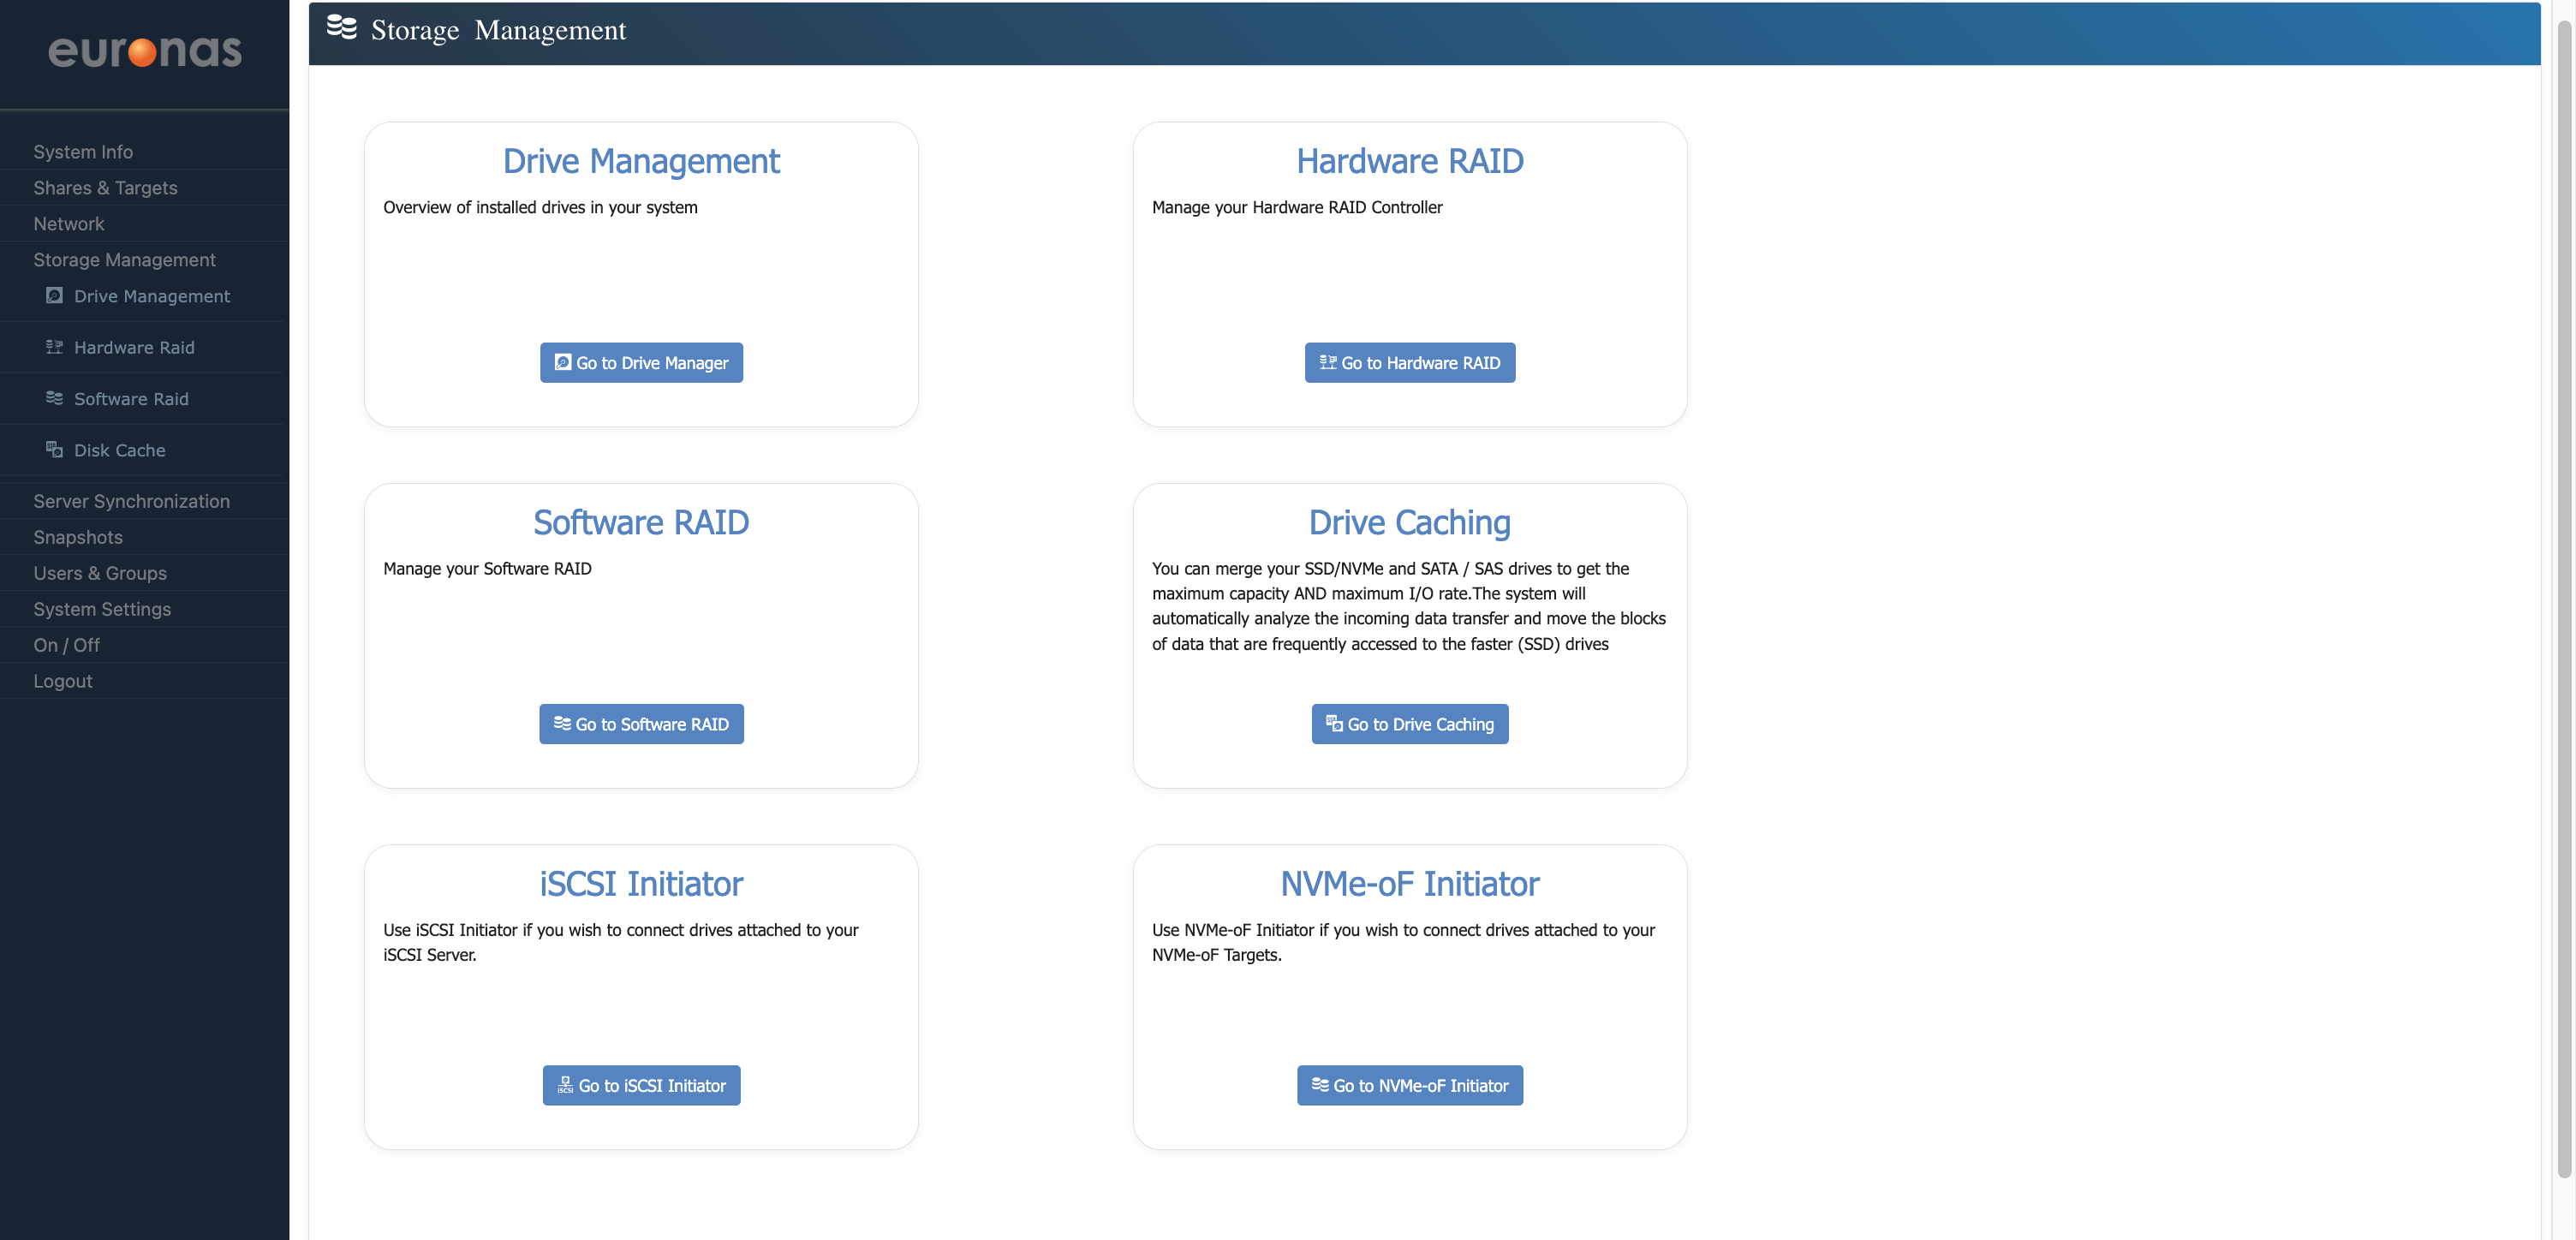This screenshot has width=2576, height=1240.
Task: Collapse Storage Management sidebar section
Action: coord(124,260)
